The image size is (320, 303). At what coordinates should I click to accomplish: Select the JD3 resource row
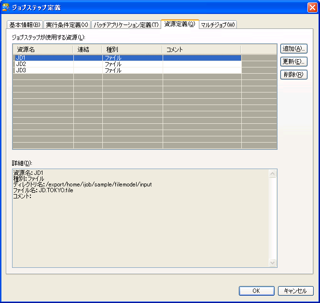pyautogui.click(x=128, y=70)
